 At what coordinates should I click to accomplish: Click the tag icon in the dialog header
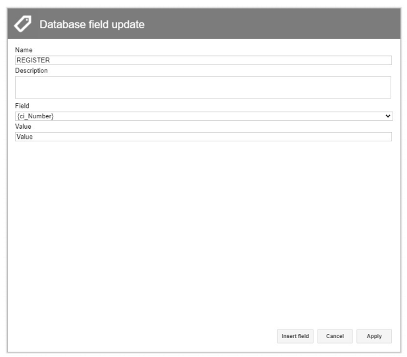tap(22, 24)
